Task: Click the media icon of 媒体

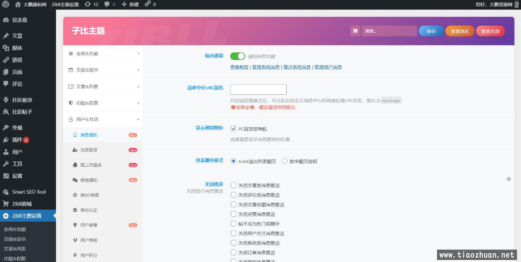Action: [6, 48]
